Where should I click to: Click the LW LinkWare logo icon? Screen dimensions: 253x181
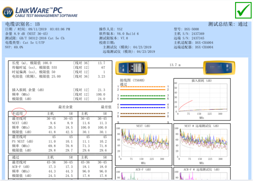[x=8, y=12]
